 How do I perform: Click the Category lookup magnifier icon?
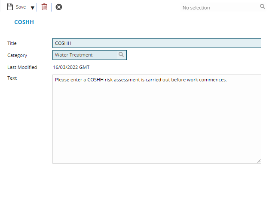(121, 55)
